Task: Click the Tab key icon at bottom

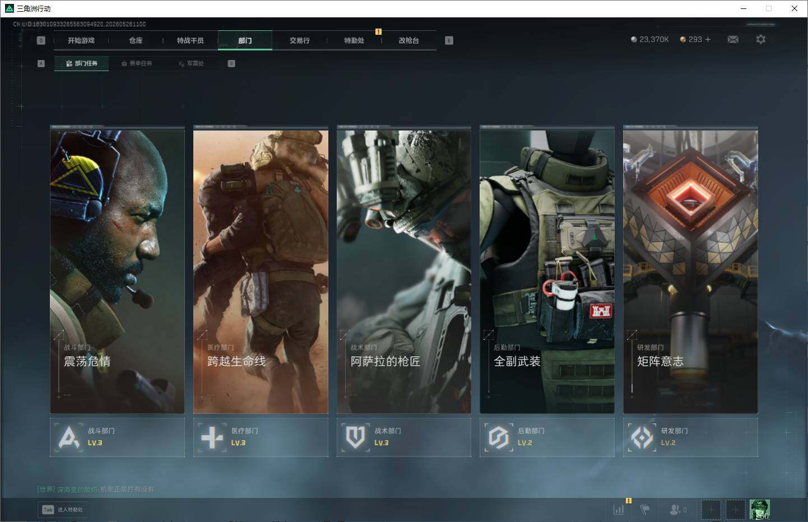Action: 48,510
